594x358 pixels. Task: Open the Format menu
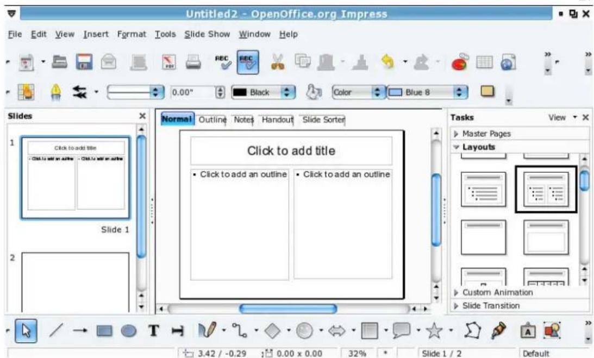[x=132, y=34]
